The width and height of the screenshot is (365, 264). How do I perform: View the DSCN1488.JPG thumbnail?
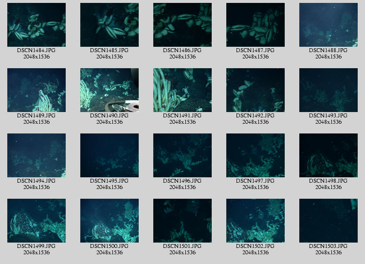[328, 25]
